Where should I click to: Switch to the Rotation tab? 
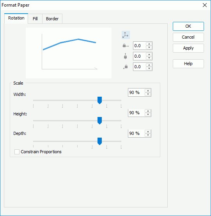click(x=16, y=18)
